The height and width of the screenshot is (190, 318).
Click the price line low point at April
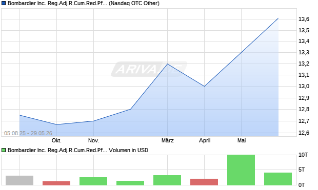pos(205,86)
